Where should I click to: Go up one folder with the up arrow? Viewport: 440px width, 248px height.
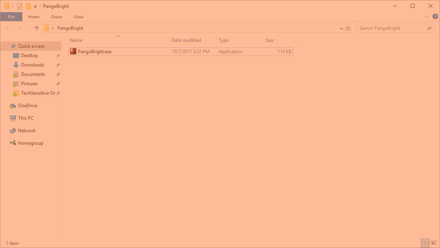click(x=37, y=28)
